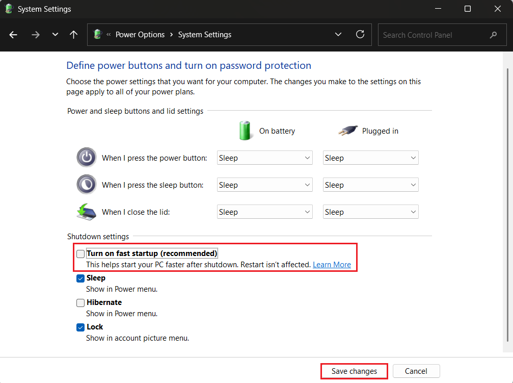Uncheck the Lock checkbox
Screen dimensions: 513x383
click(80, 327)
